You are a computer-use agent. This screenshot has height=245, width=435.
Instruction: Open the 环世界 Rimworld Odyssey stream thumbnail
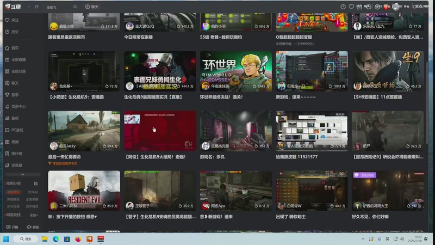pos(236,71)
